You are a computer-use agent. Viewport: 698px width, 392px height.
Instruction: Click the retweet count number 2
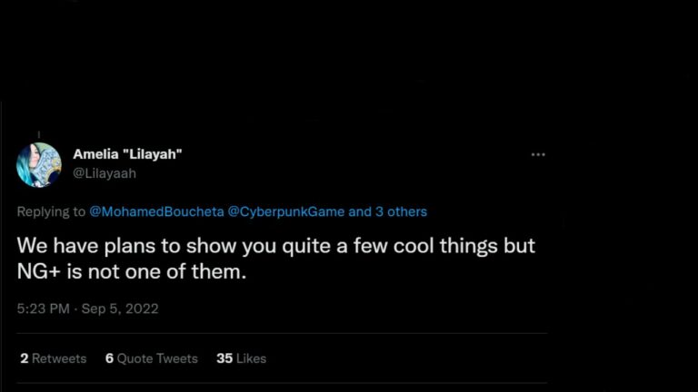tap(24, 358)
